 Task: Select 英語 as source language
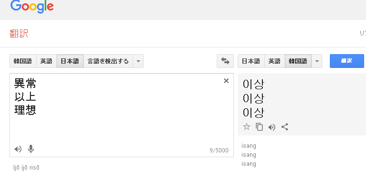coord(47,61)
